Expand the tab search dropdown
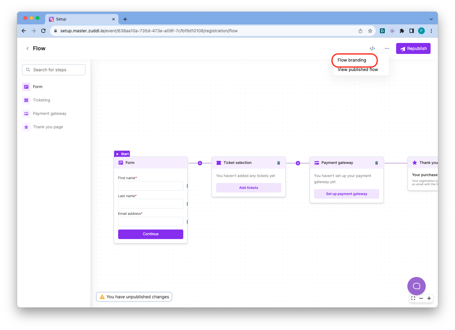Image resolution: width=455 pixels, height=330 pixels. [431, 19]
